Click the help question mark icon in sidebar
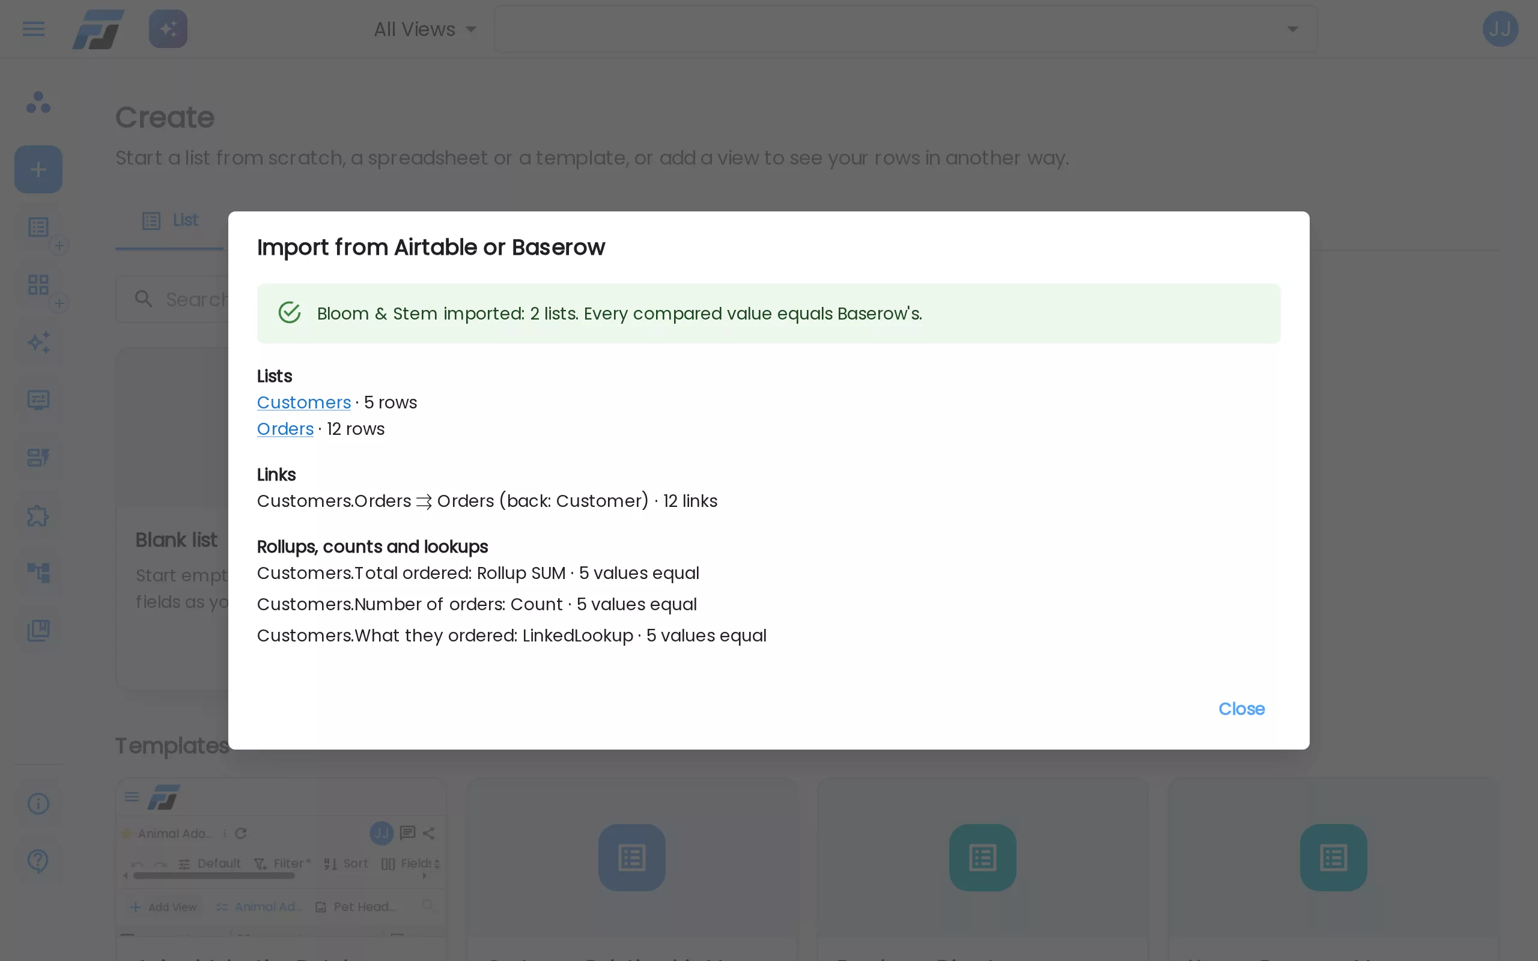Viewport: 1538px width, 961px height. coord(38,861)
